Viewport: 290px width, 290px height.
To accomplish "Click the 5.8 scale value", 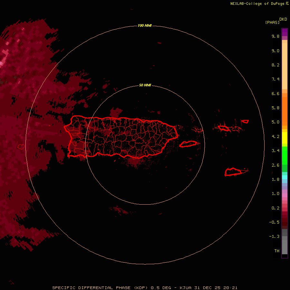I will (275, 108).
